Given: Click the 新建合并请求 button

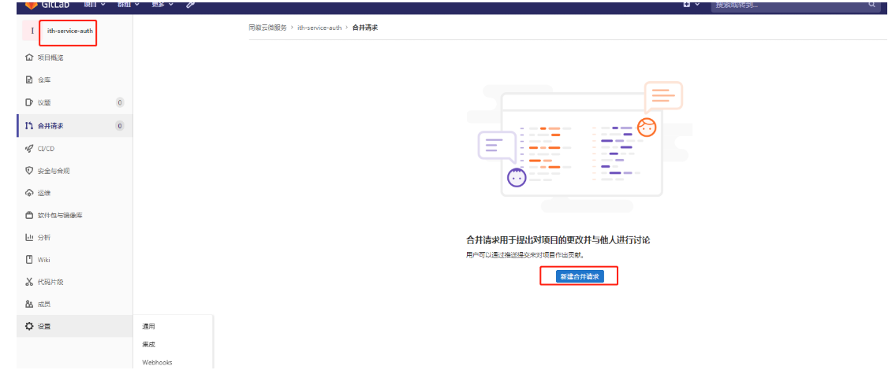Looking at the screenshot, I should 579,276.
